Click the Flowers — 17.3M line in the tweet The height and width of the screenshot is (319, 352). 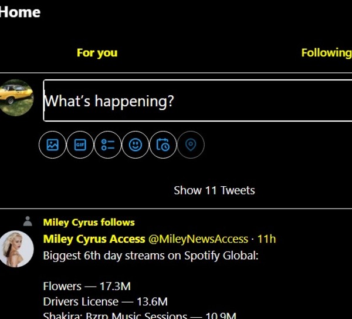pyautogui.click(x=87, y=287)
